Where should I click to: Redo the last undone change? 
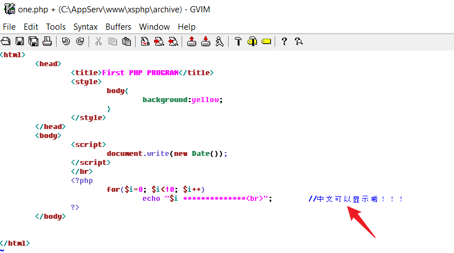point(80,42)
